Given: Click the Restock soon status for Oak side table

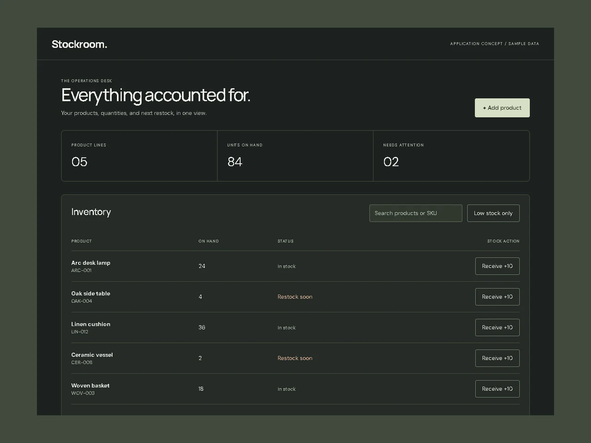Looking at the screenshot, I should click(295, 297).
